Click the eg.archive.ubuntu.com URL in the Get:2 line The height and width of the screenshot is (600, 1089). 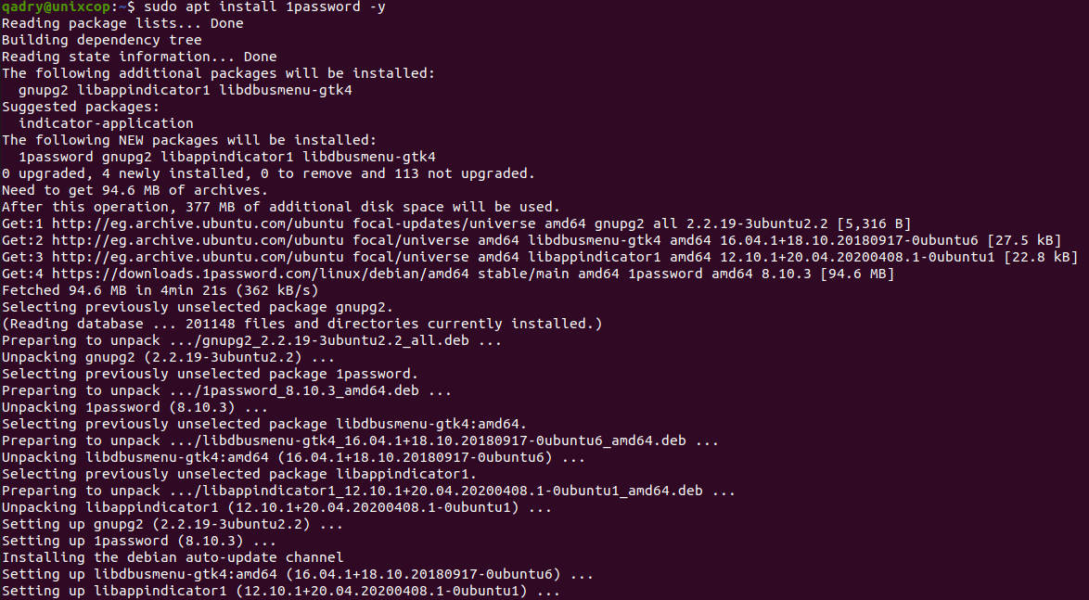[198, 240]
